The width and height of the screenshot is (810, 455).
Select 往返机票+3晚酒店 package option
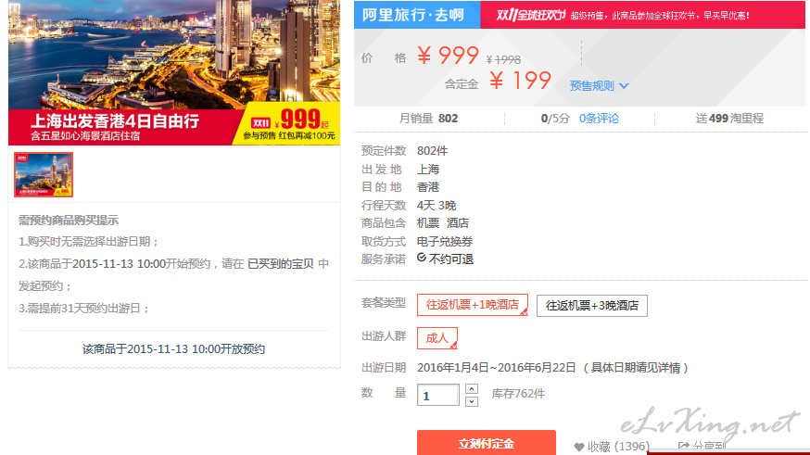592,306
